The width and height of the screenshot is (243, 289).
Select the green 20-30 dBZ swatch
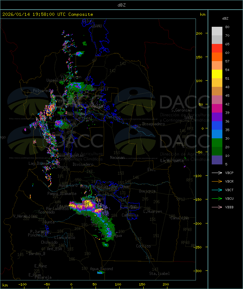point(217,143)
